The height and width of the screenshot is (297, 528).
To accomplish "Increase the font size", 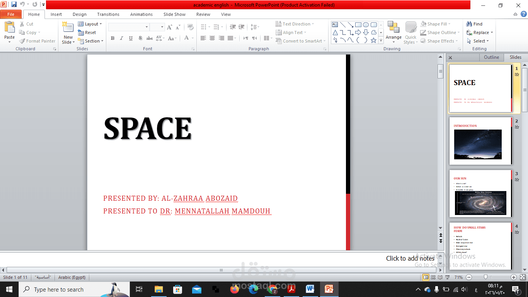I will click(x=169, y=27).
